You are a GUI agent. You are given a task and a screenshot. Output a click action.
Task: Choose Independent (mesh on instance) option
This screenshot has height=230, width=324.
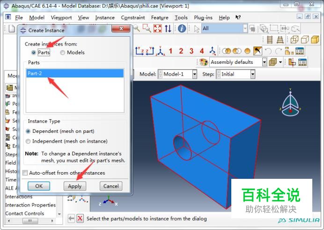point(28,141)
